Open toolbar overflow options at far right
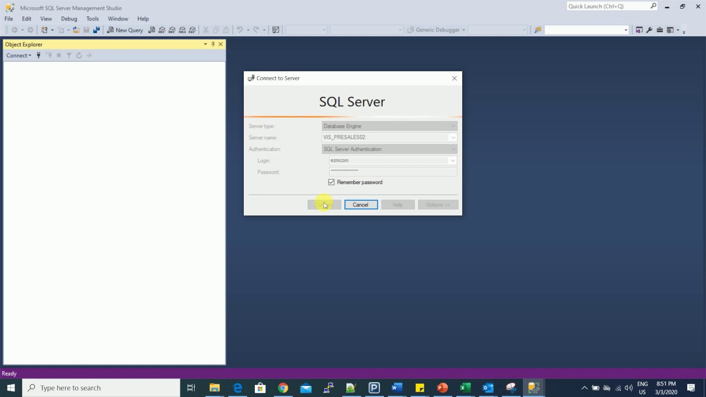 coord(684,31)
